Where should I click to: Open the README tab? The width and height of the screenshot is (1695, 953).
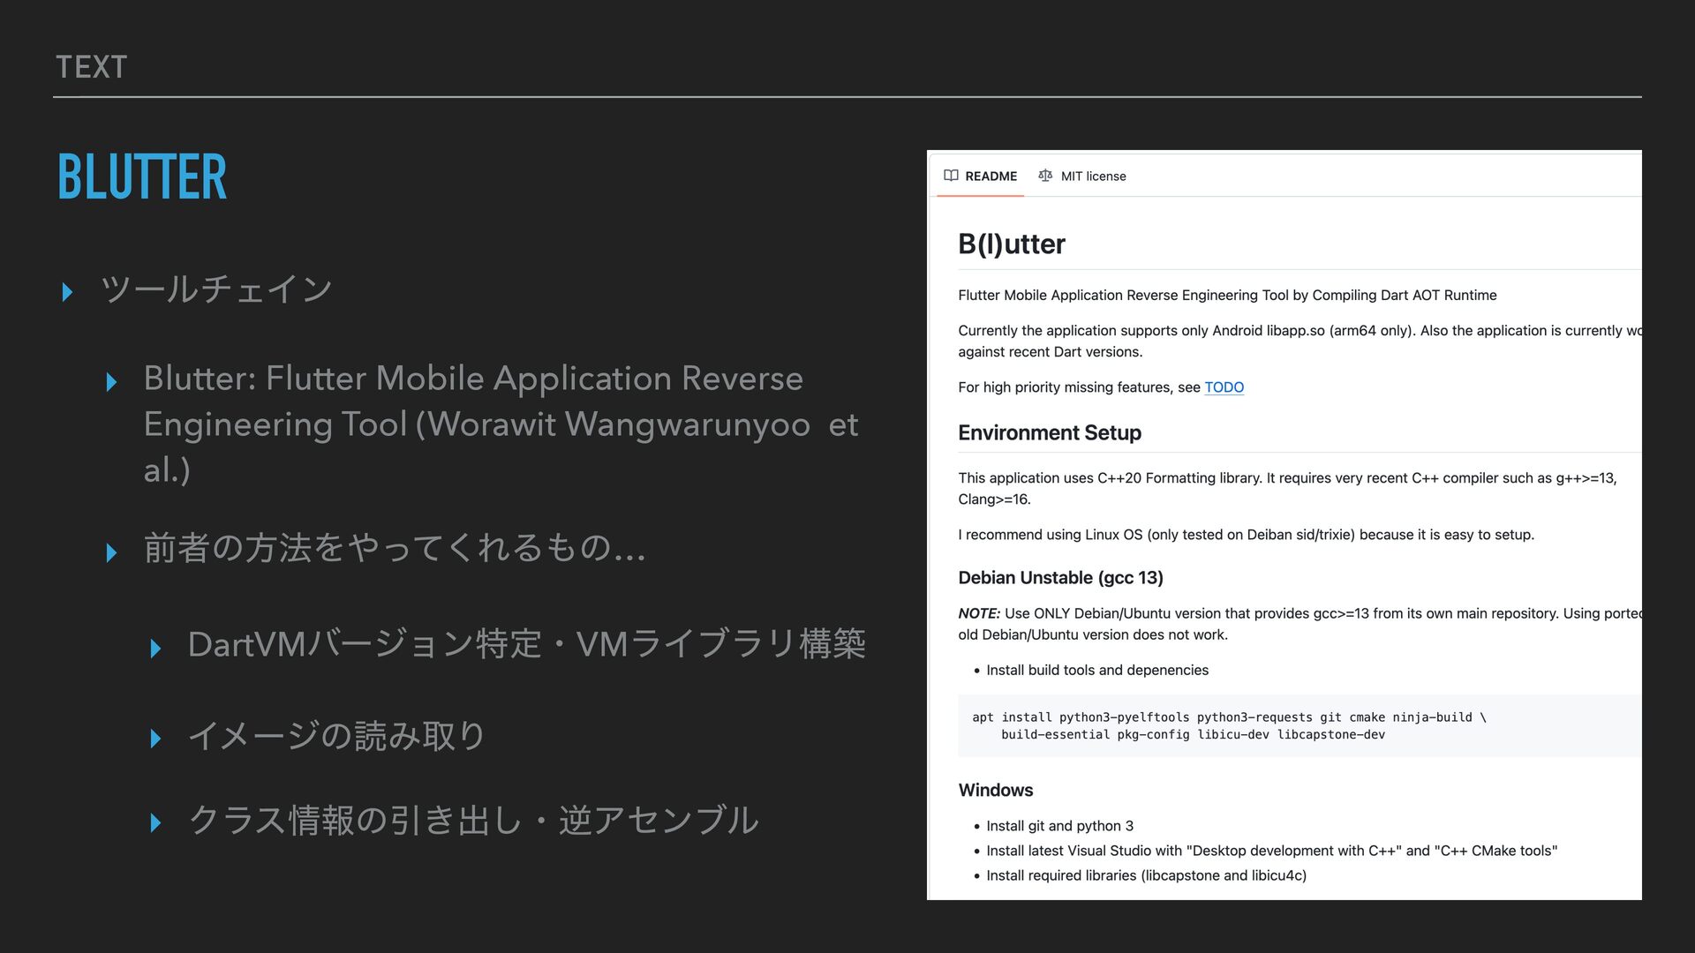click(x=991, y=176)
